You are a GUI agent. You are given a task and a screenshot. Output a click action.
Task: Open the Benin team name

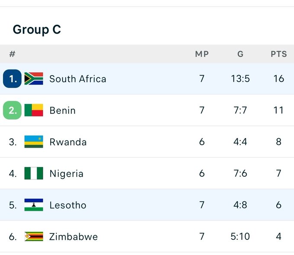click(x=62, y=110)
